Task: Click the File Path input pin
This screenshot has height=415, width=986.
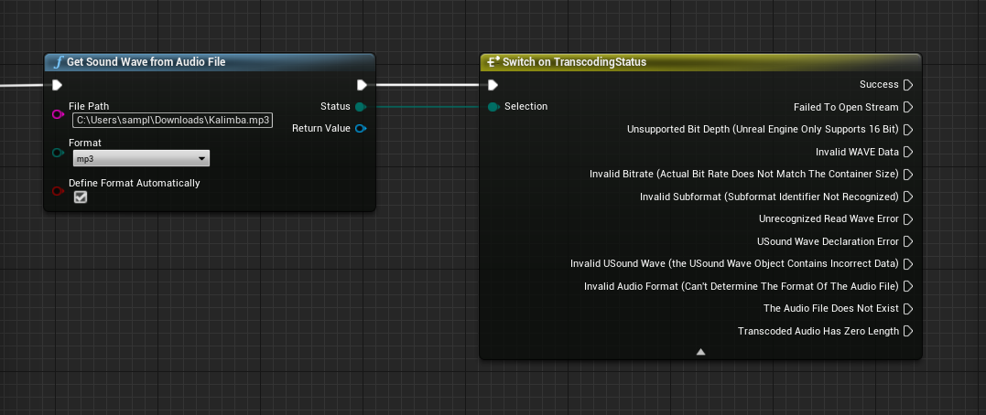Action: point(58,113)
